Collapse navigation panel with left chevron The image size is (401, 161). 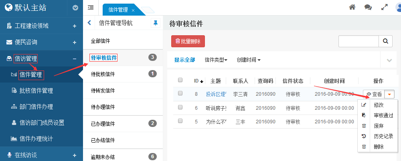pyautogui.click(x=89, y=23)
